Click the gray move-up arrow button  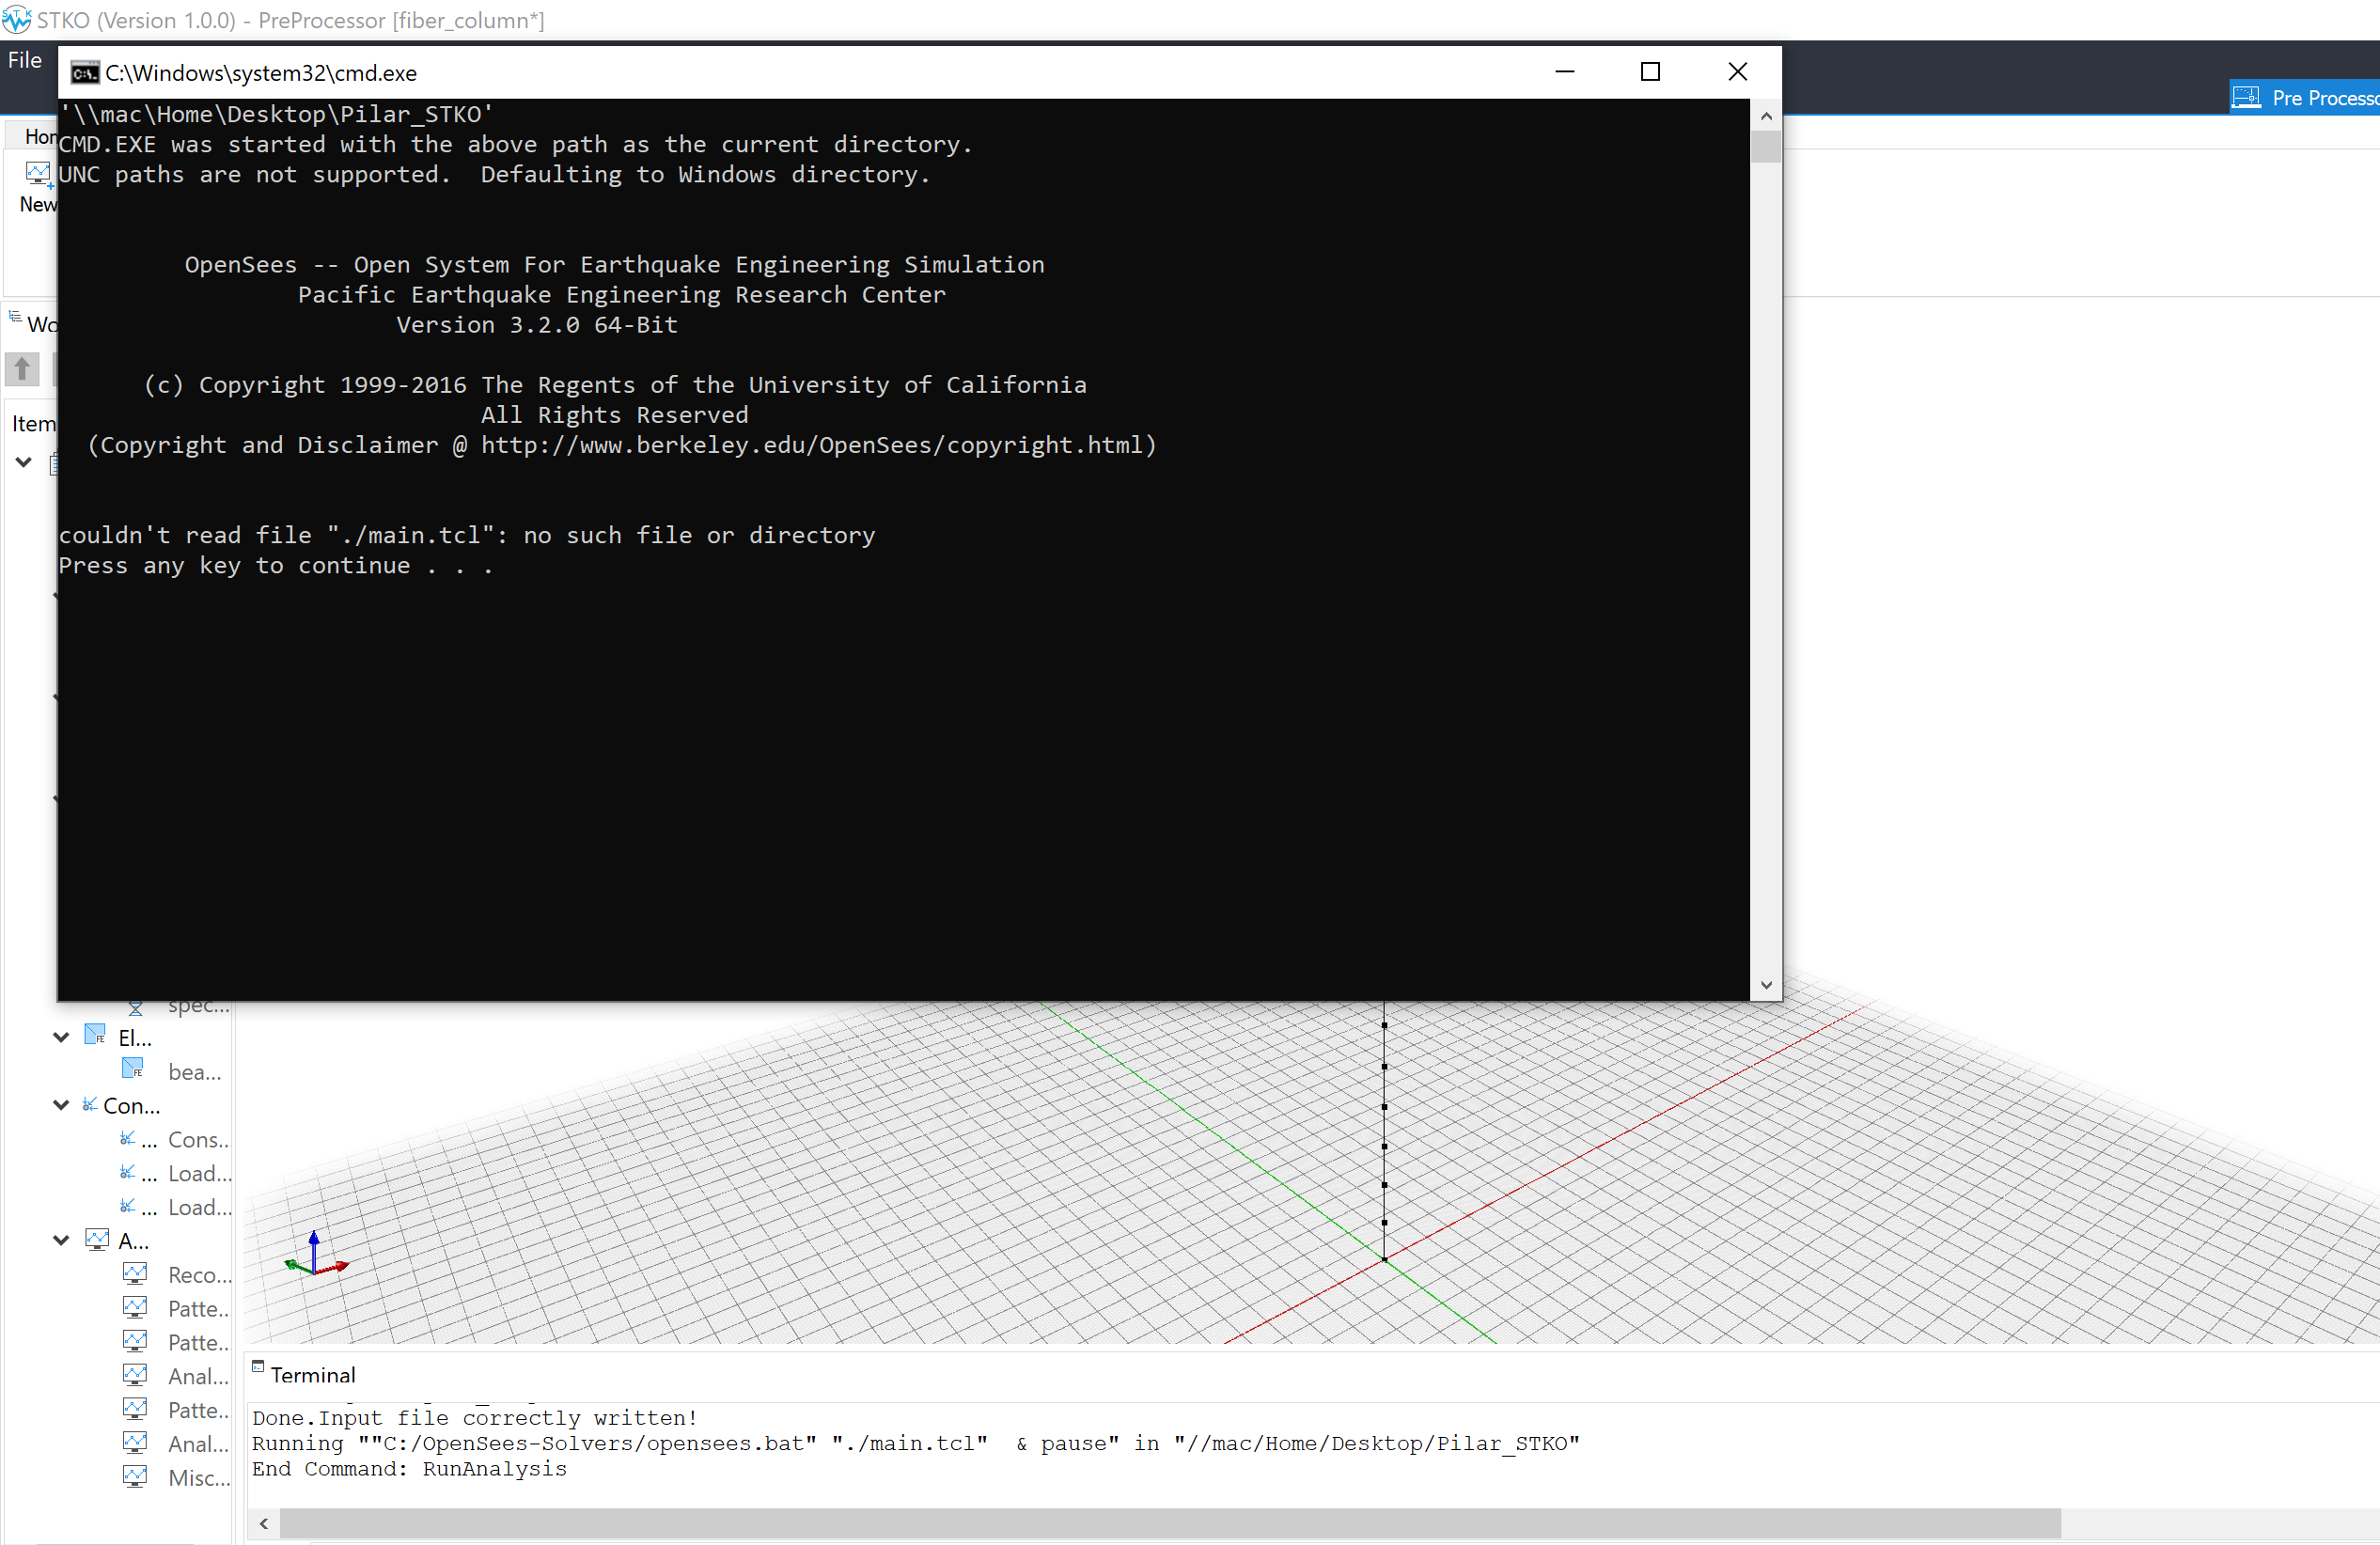pos(22,369)
